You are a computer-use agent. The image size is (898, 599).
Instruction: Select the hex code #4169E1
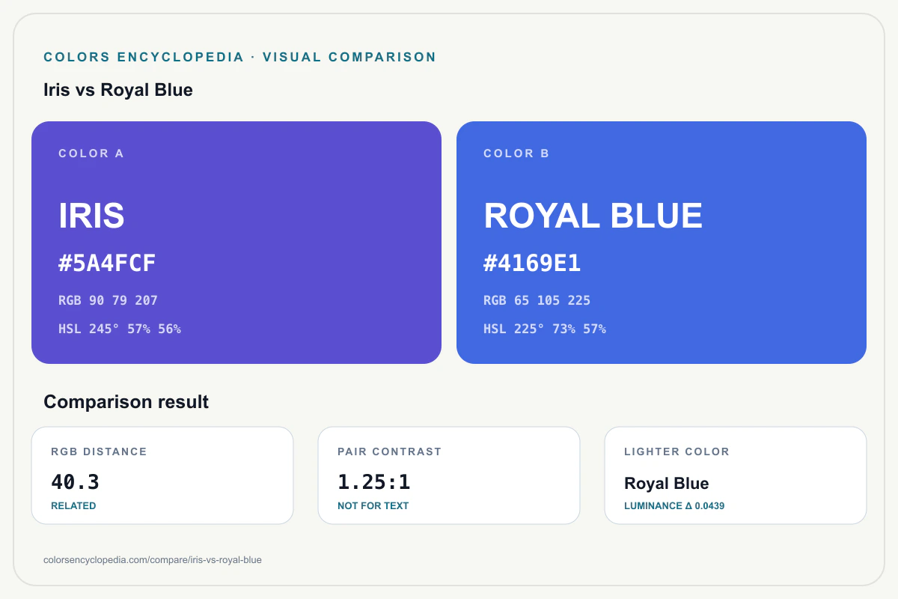532,264
